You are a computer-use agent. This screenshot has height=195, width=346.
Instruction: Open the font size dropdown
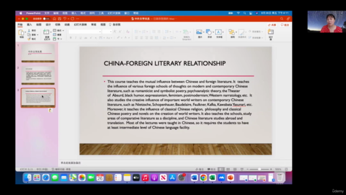click(111, 32)
